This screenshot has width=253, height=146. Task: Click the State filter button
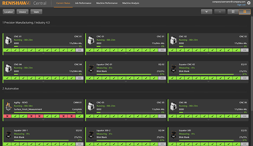point(36,12)
